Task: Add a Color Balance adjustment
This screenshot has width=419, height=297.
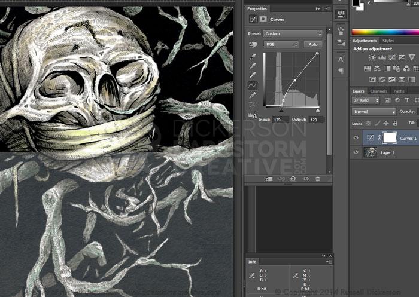Action: pyautogui.click(x=377, y=69)
